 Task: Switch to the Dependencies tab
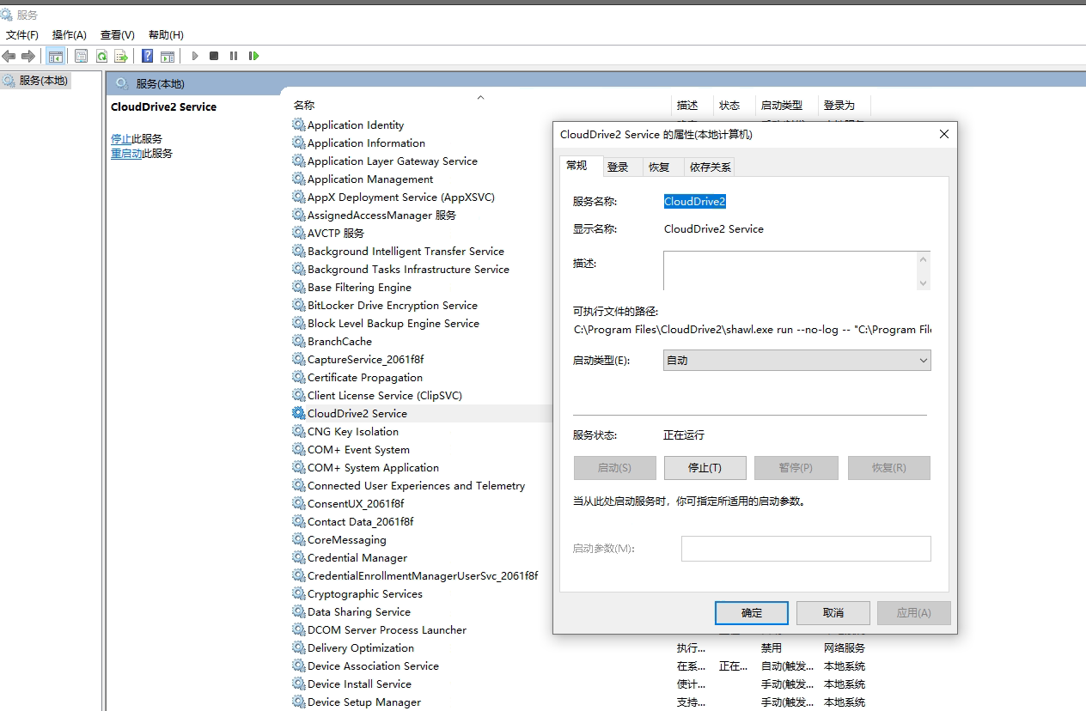[x=710, y=167]
